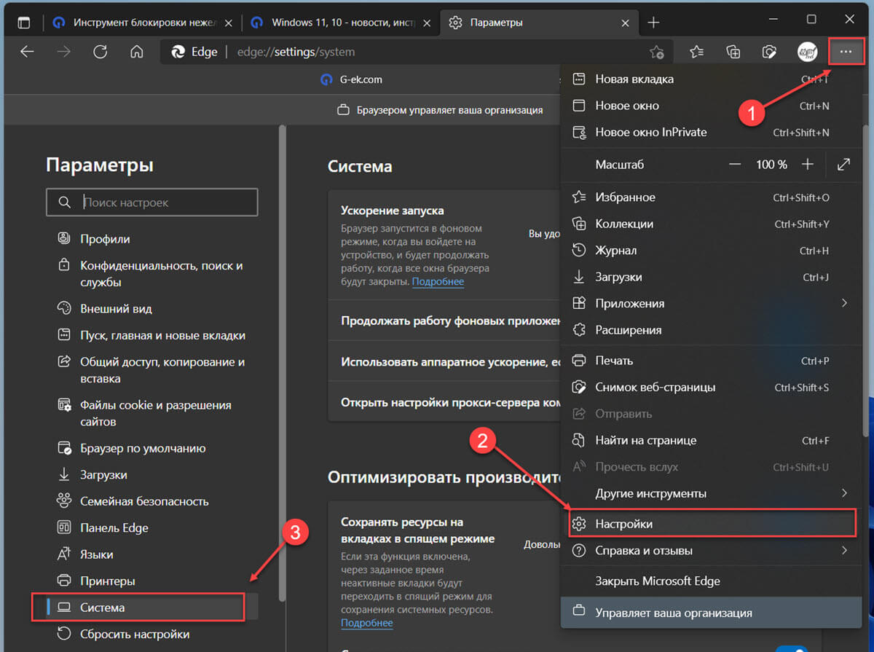The width and height of the screenshot is (874, 652).
Task: Add this page to favorites via star icon
Action: [x=656, y=52]
